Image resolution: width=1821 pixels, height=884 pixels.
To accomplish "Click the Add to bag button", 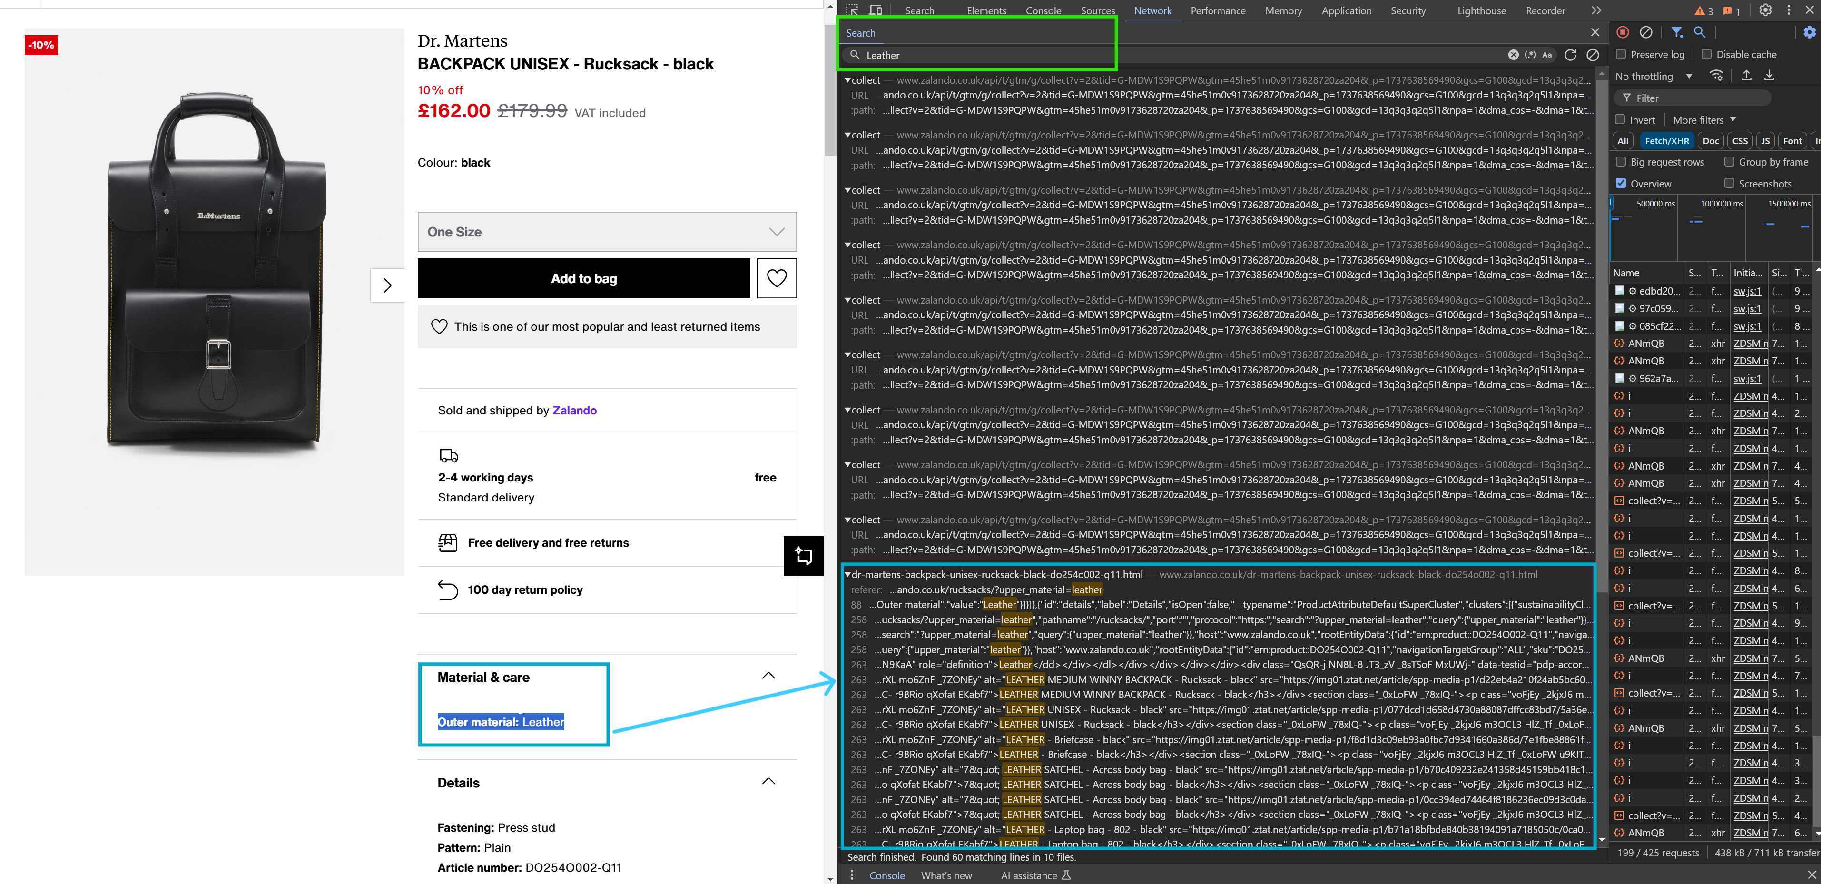I will point(584,278).
